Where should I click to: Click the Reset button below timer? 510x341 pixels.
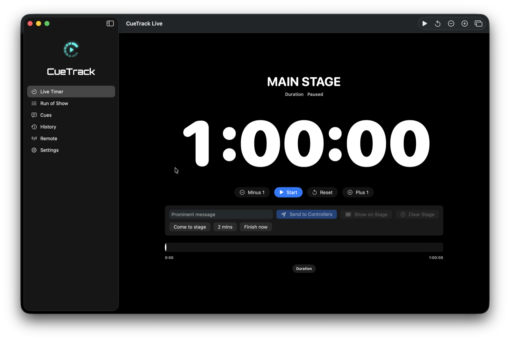click(322, 192)
